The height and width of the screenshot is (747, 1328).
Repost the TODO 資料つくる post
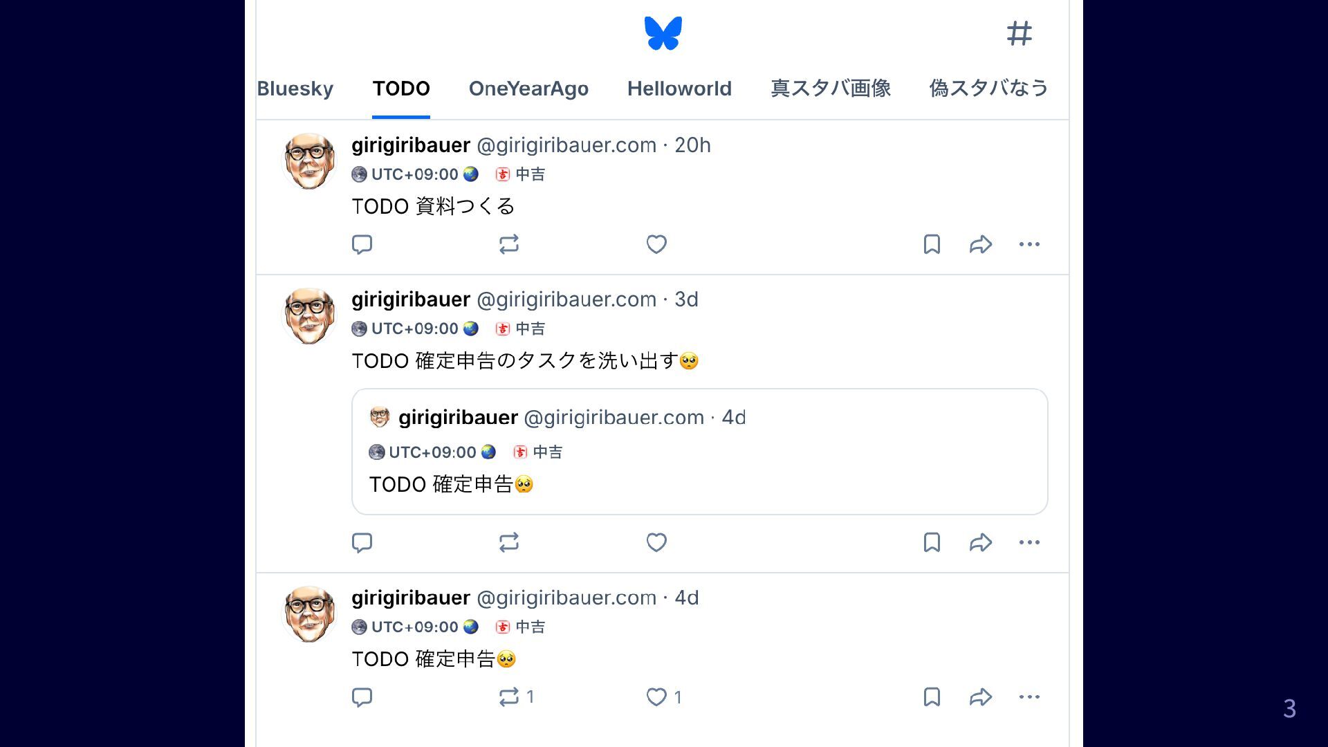tap(509, 244)
